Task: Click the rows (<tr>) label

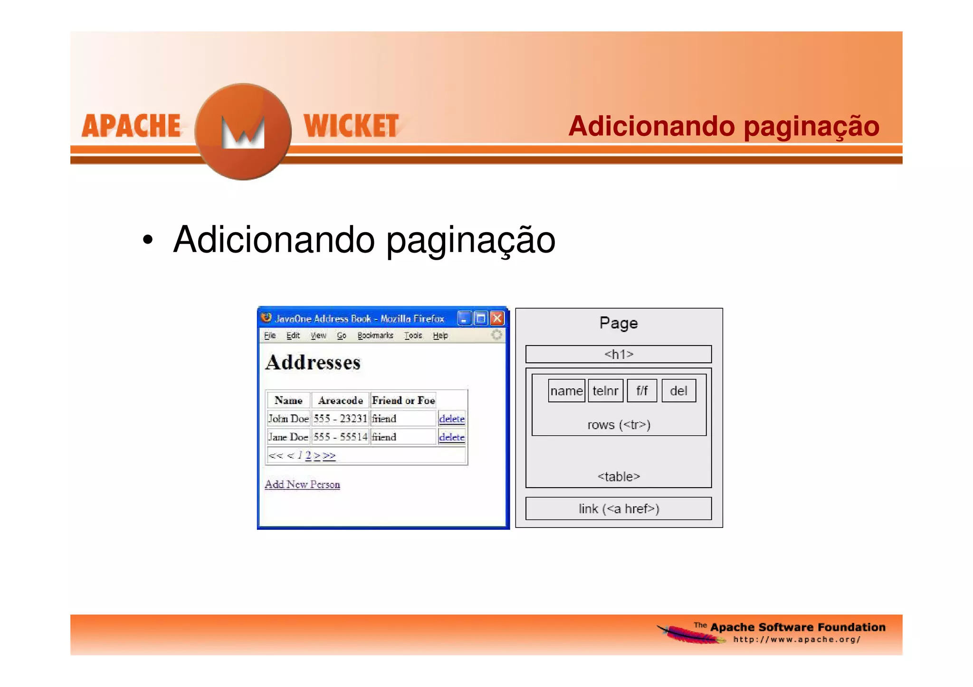Action: coord(619,424)
